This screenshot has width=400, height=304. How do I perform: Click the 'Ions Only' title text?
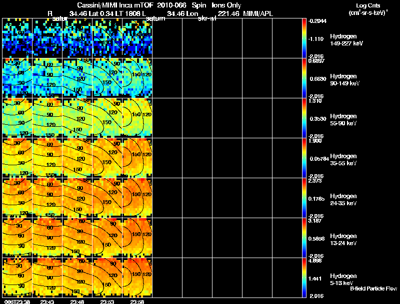point(226,5)
